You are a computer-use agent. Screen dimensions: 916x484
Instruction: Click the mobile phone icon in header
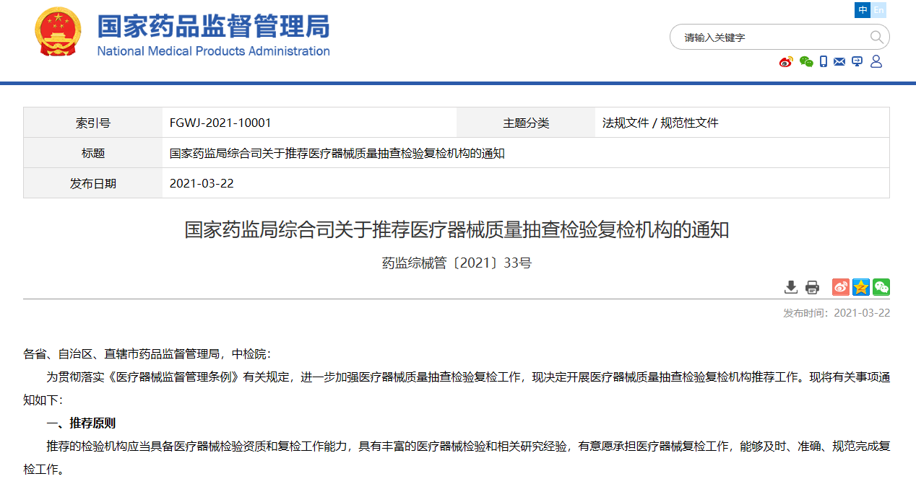tap(824, 62)
